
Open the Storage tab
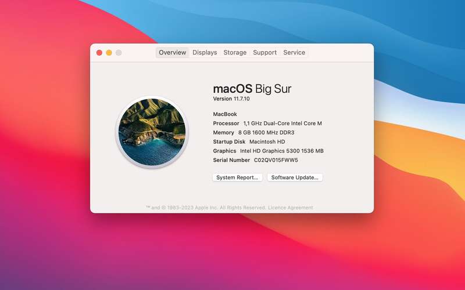[235, 52]
